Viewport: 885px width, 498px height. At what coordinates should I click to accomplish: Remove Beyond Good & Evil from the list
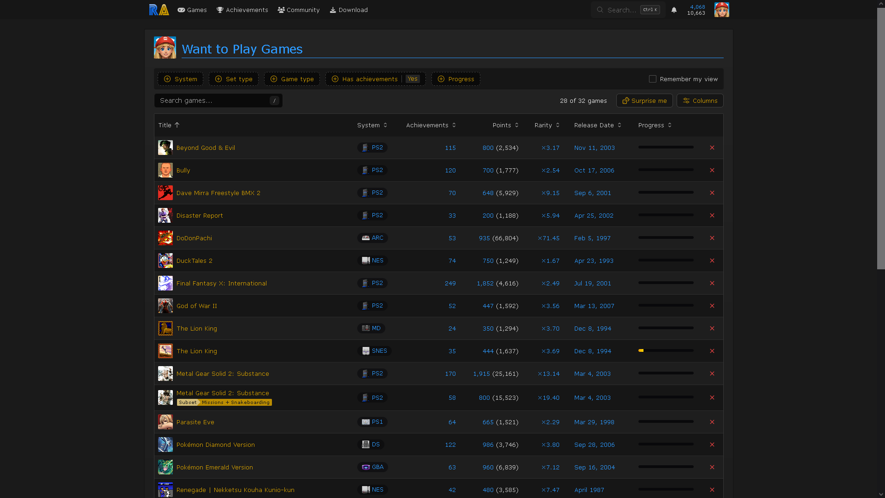click(x=712, y=148)
